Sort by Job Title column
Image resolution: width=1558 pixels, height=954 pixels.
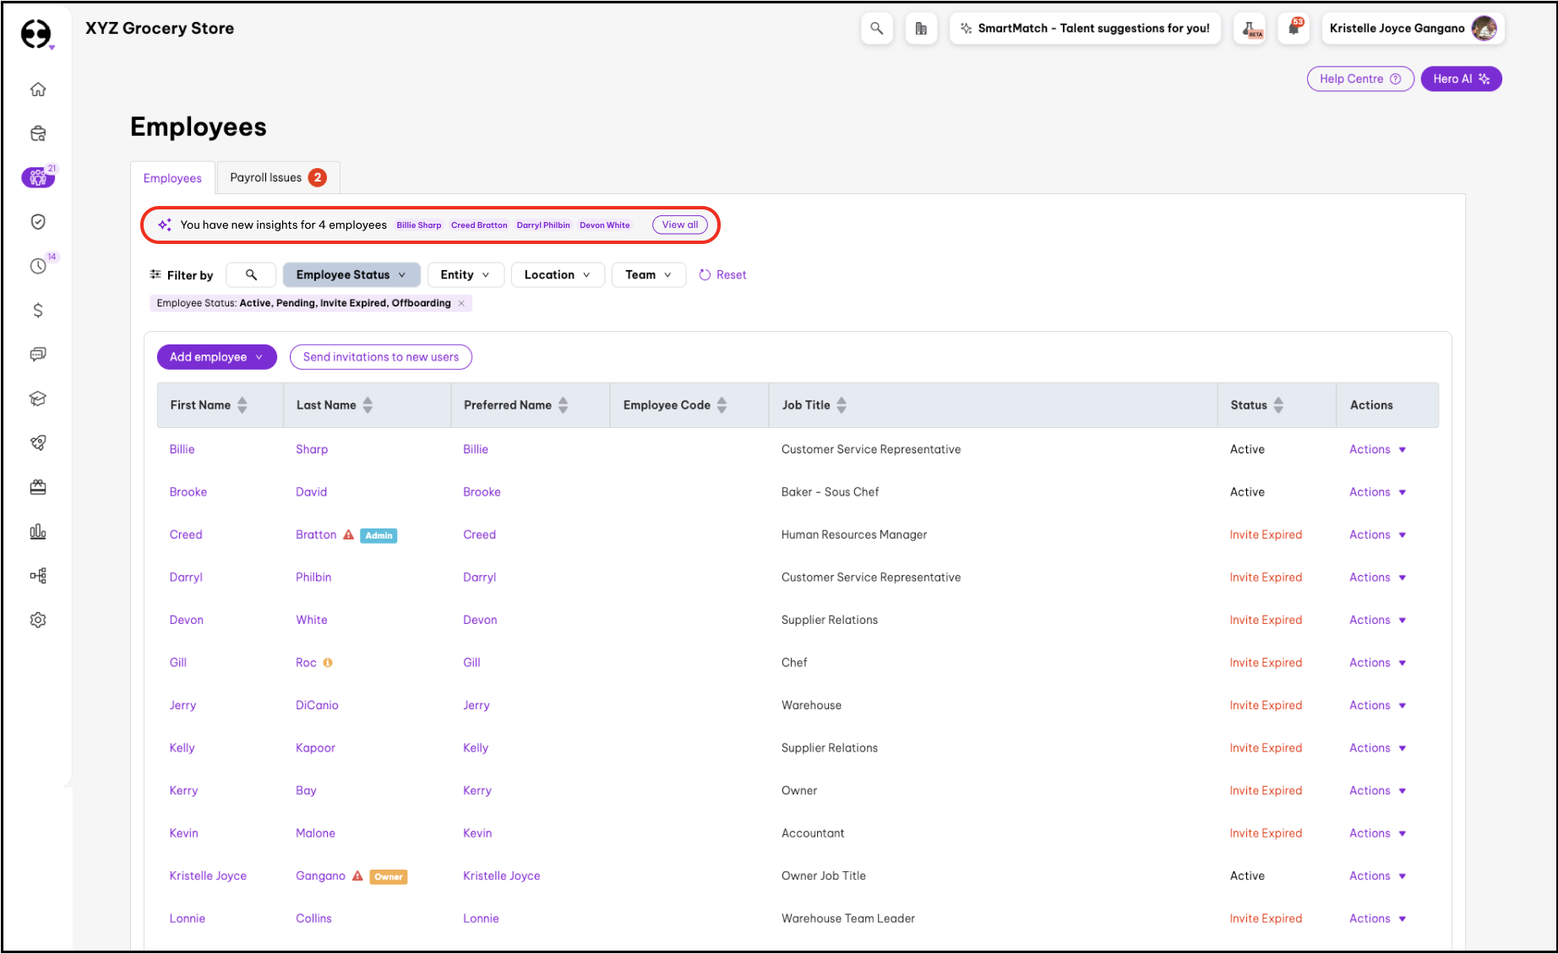tap(842, 405)
